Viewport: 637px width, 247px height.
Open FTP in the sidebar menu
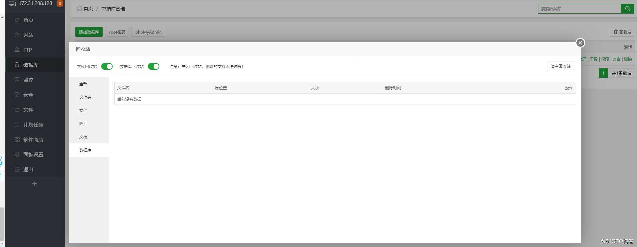[35, 50]
